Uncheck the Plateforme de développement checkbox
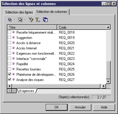The height and width of the screenshot is (114, 118). pyautogui.click(x=9, y=74)
